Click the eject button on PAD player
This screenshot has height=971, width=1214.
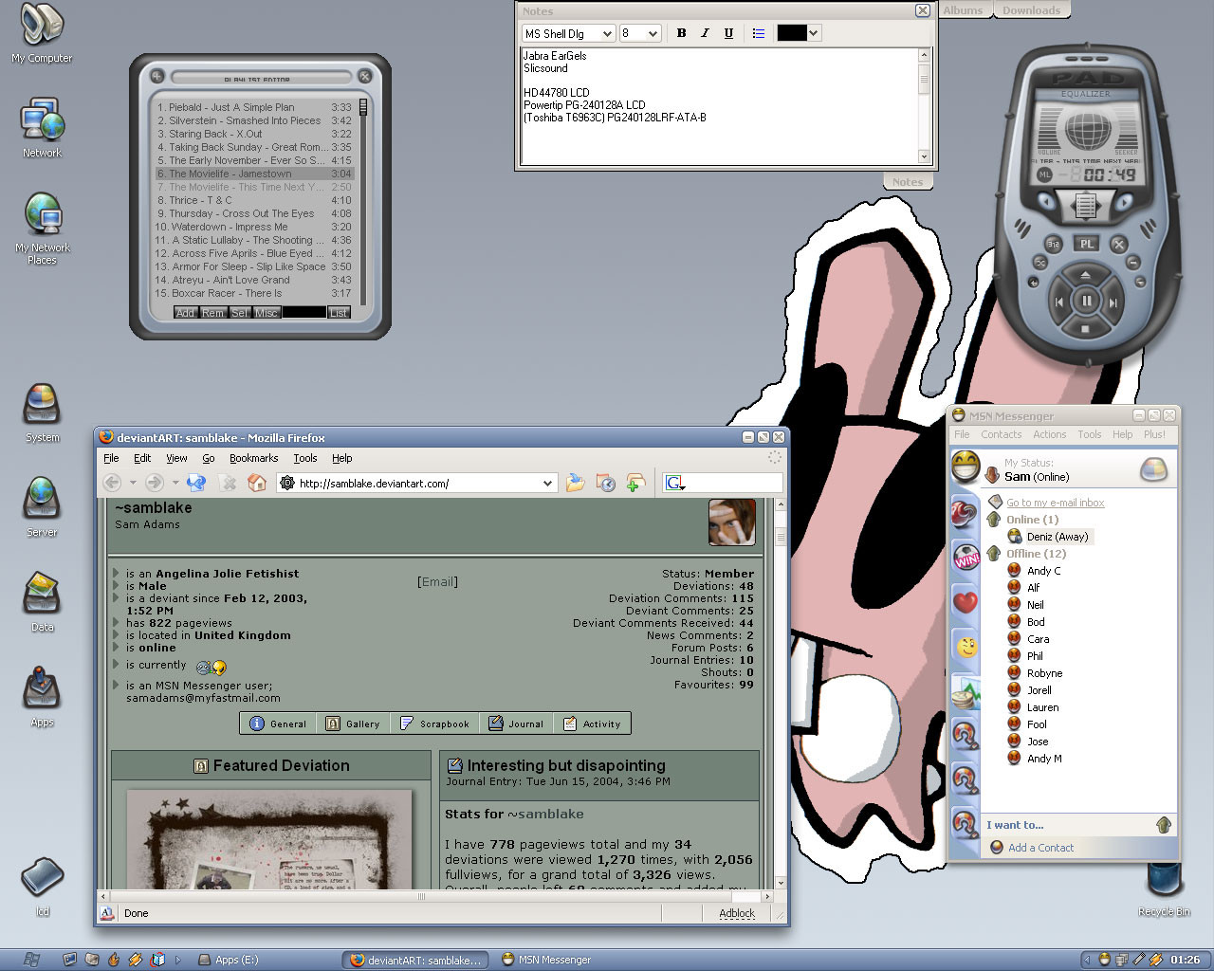pyautogui.click(x=1086, y=275)
